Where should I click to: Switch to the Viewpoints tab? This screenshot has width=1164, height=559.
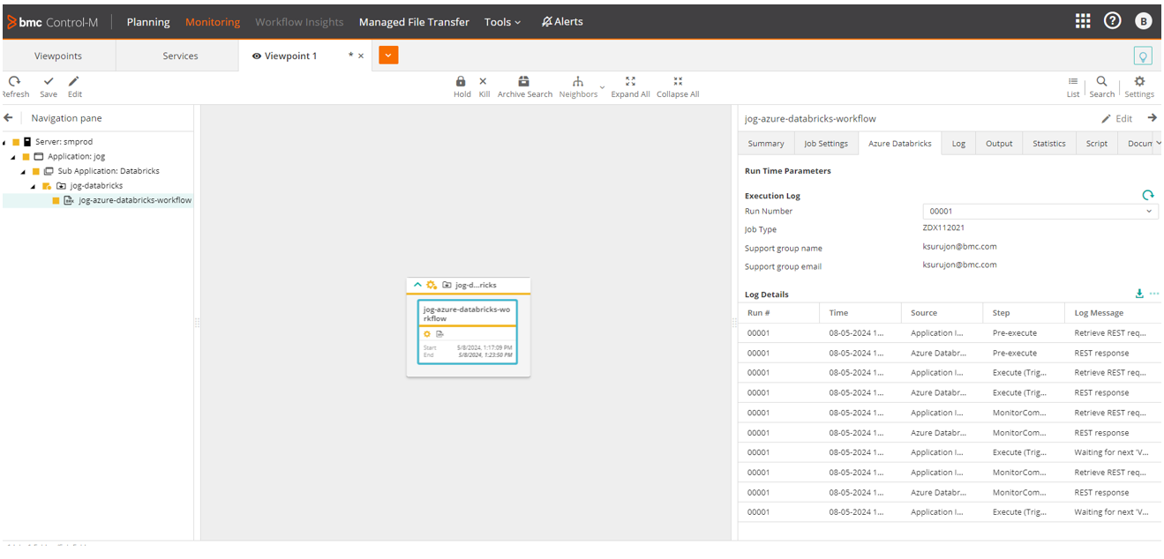[x=58, y=56]
